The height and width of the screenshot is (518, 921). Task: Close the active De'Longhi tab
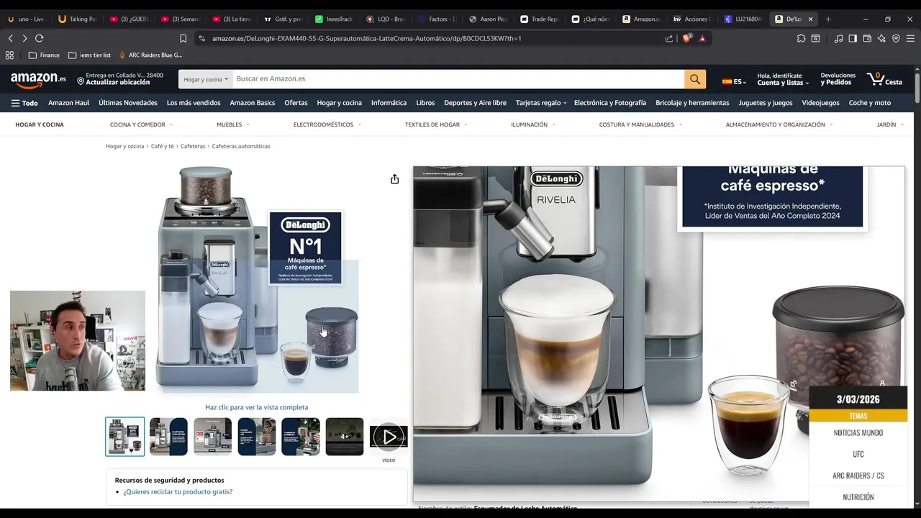[810, 19]
